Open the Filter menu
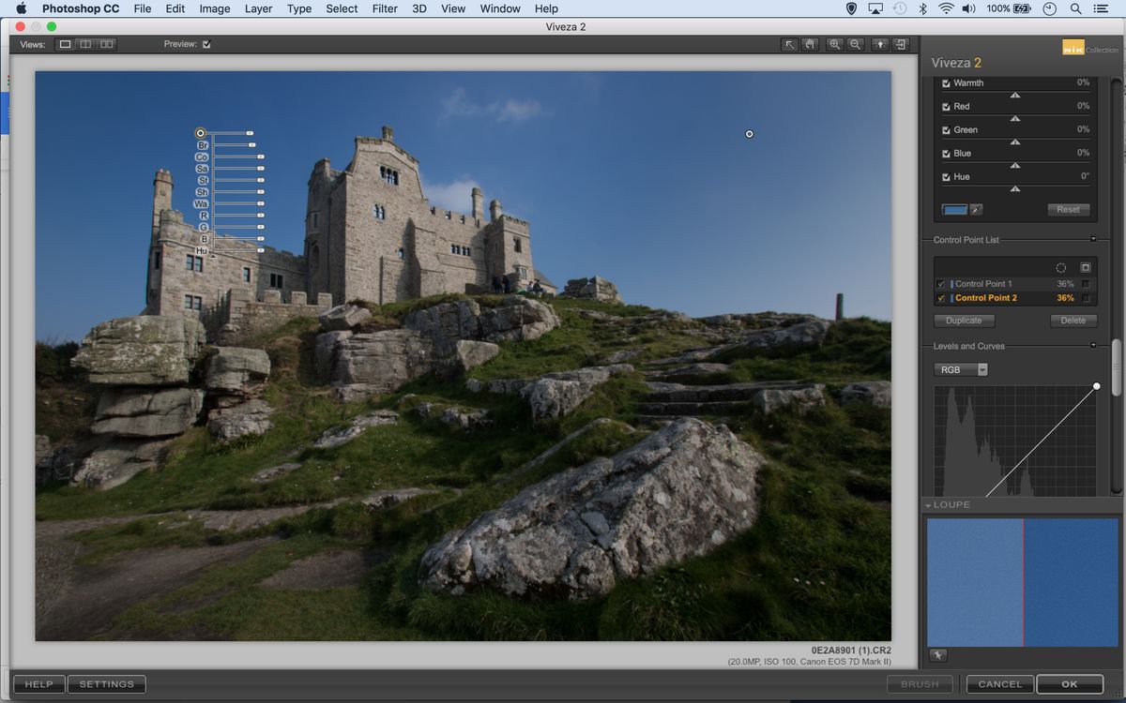The image size is (1126, 703). (x=384, y=8)
